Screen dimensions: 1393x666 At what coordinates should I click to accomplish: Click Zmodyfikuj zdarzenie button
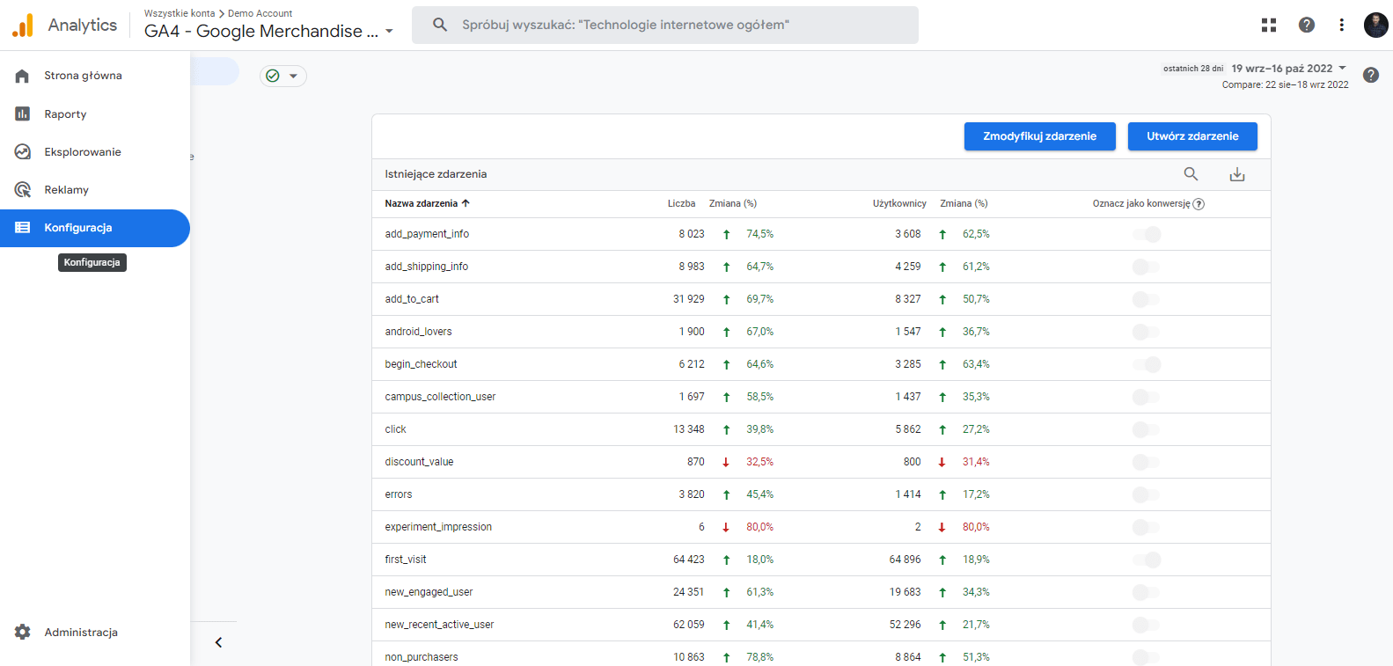(1039, 136)
